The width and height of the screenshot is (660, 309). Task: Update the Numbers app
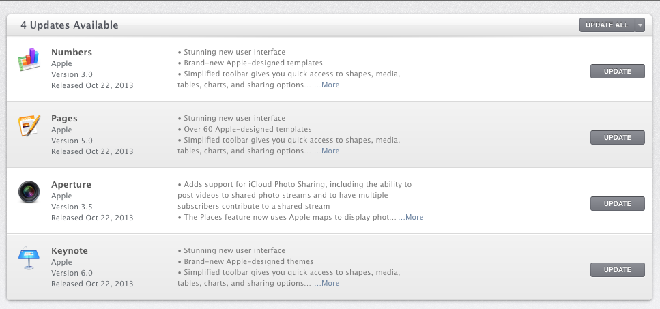coord(617,72)
